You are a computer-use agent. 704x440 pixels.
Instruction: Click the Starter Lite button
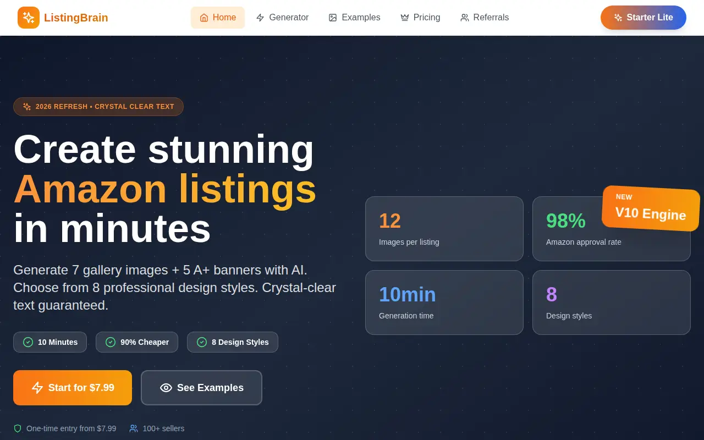click(643, 18)
